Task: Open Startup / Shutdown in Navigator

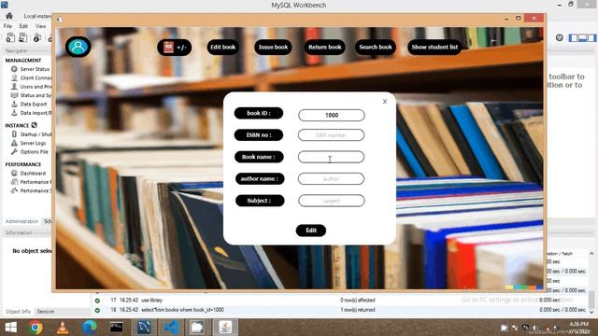Action: [31, 134]
